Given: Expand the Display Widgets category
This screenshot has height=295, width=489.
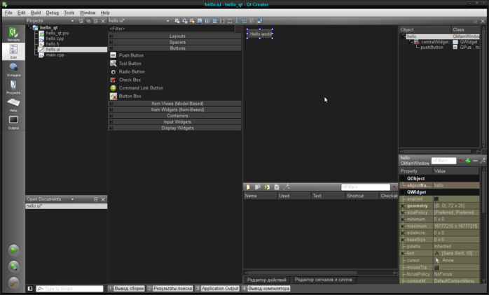Looking at the screenshot, I should click(111, 128).
